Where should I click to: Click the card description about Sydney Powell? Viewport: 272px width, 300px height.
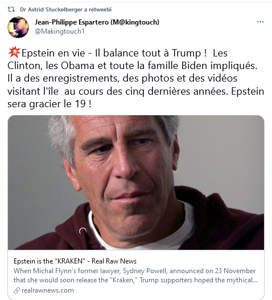[x=135, y=275]
